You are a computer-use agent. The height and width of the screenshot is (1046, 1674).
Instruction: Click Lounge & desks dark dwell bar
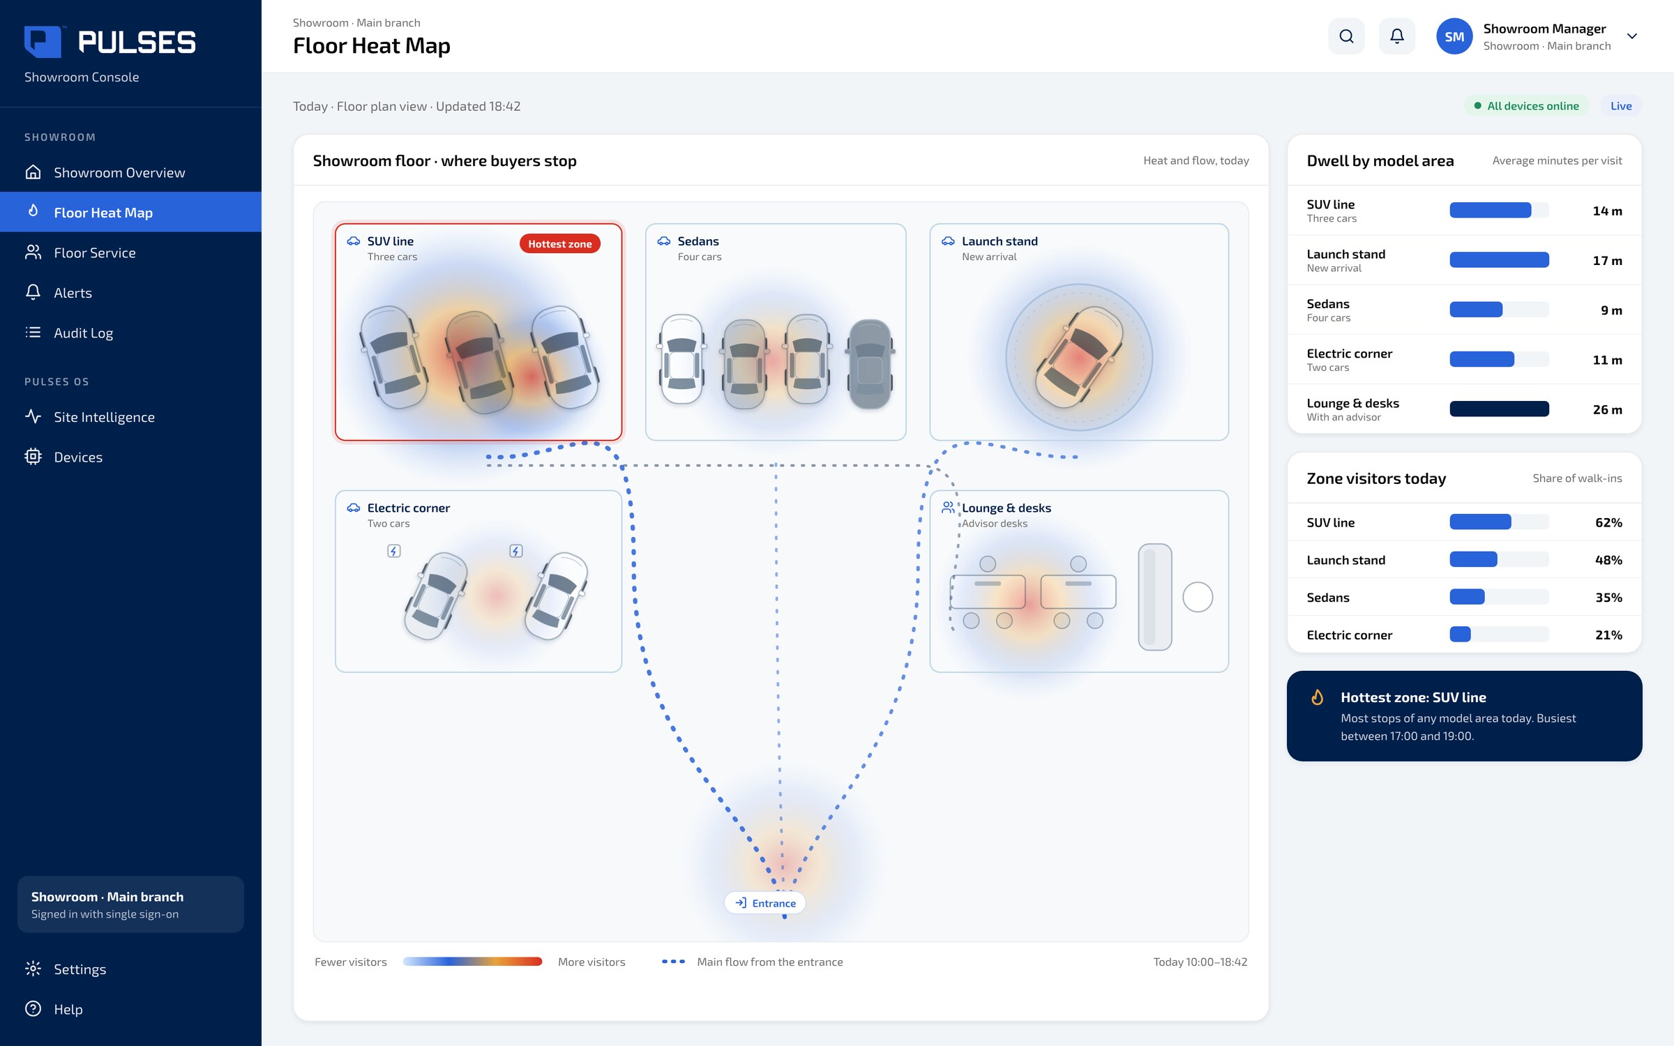(x=1499, y=409)
